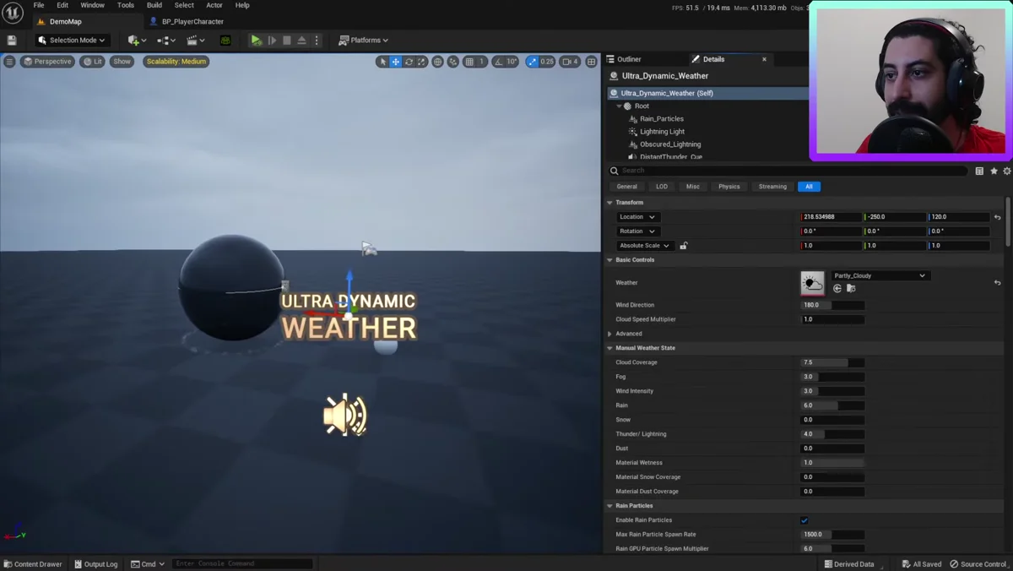Click the Show button in the viewport
The width and height of the screenshot is (1013, 571).
pos(122,61)
